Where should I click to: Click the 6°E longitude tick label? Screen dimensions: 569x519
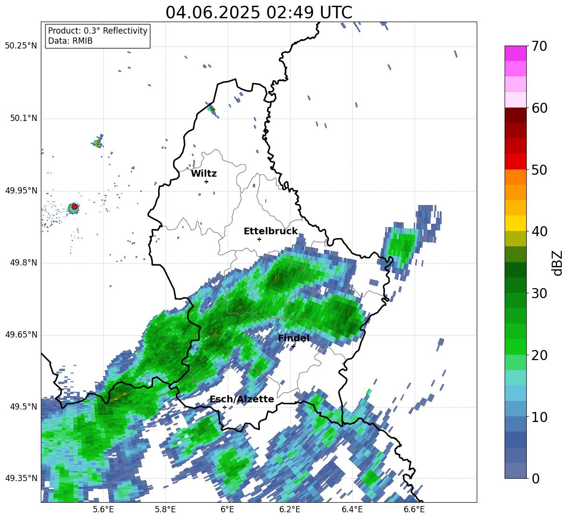click(x=227, y=509)
